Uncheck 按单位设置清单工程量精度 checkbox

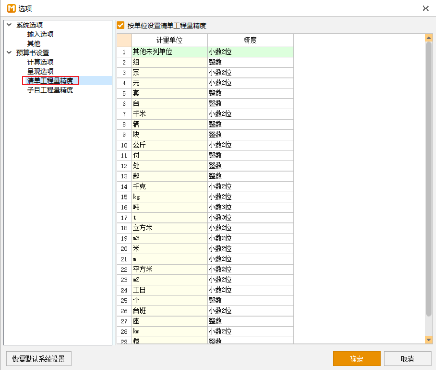coord(121,25)
